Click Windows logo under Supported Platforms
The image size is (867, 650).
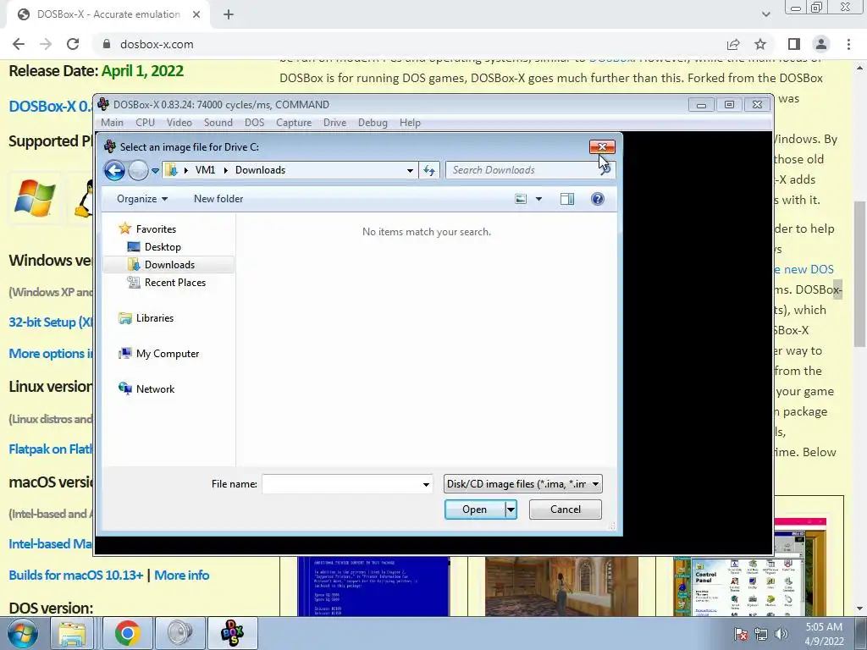coord(35,197)
